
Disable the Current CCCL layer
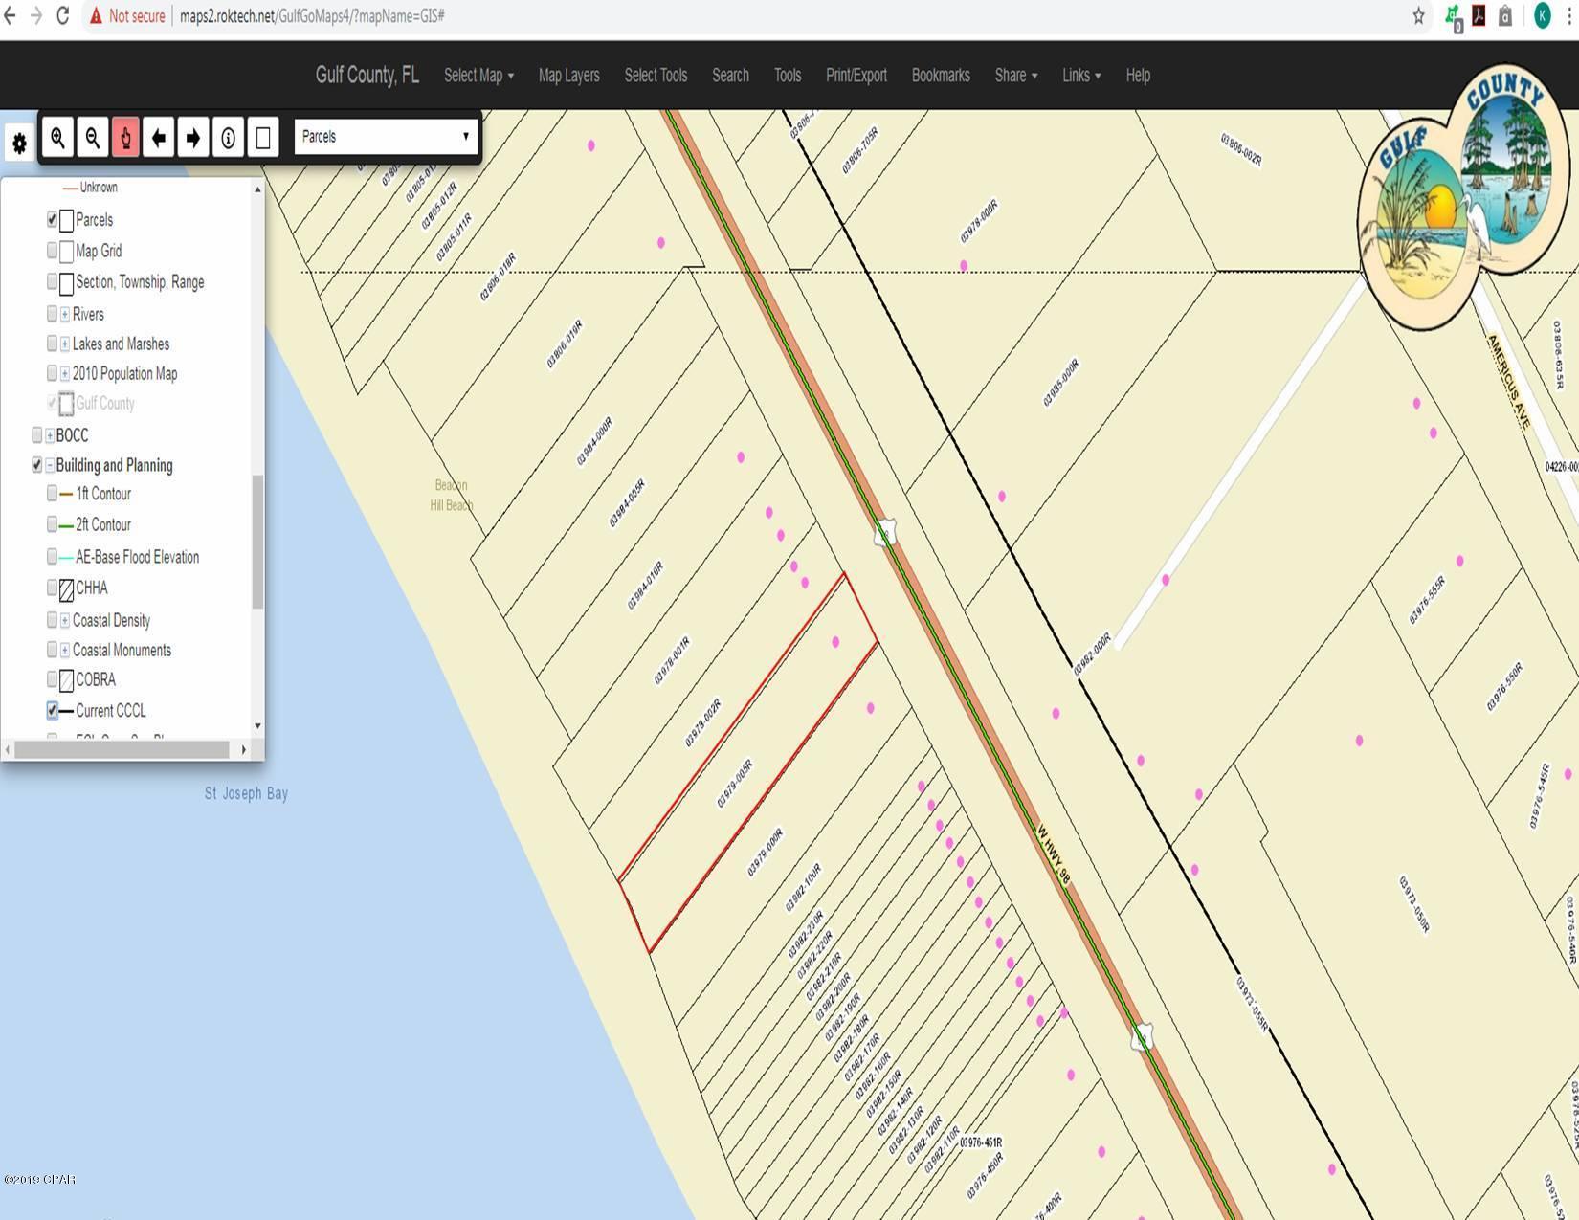[x=52, y=710]
